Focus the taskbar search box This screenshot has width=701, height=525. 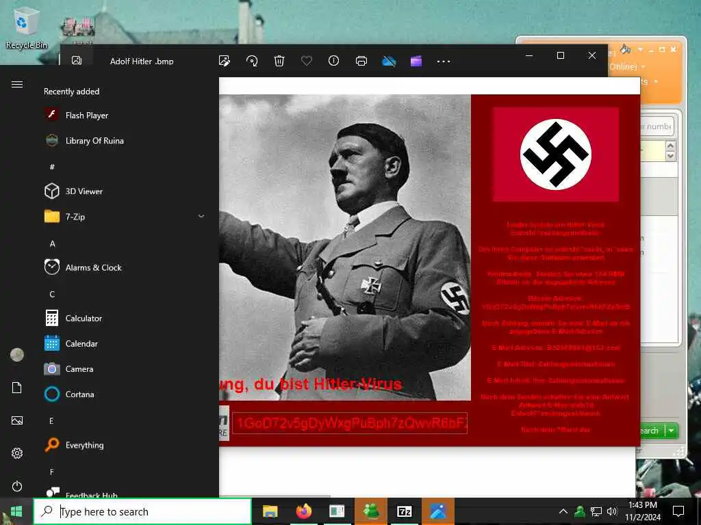(x=142, y=511)
